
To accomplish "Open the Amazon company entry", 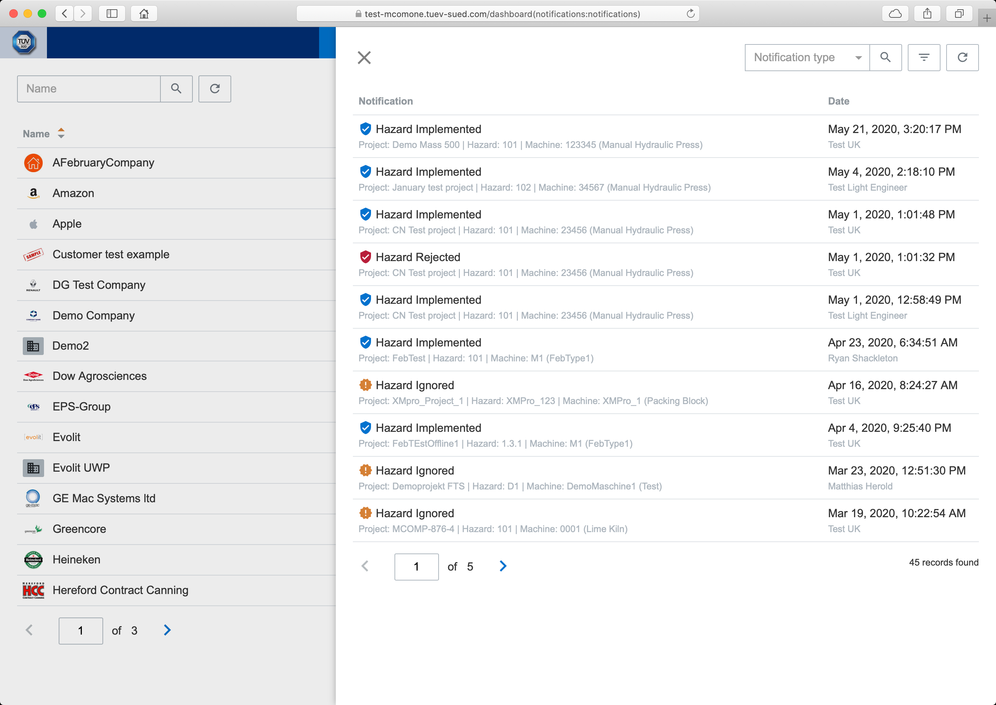I will point(73,193).
